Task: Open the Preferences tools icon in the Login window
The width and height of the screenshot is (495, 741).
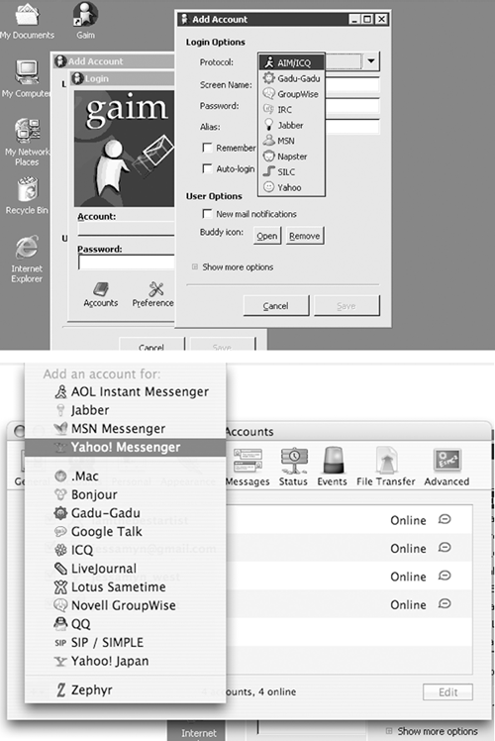Action: [155, 288]
